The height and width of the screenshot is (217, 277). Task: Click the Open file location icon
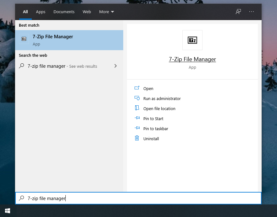point(137,109)
